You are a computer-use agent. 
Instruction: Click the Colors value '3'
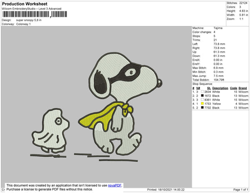(x=240, y=7)
